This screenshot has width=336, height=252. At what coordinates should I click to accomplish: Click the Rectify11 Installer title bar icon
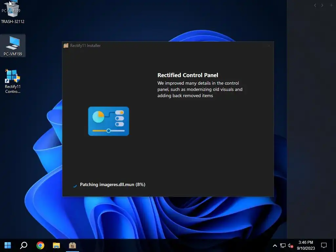[x=66, y=45]
